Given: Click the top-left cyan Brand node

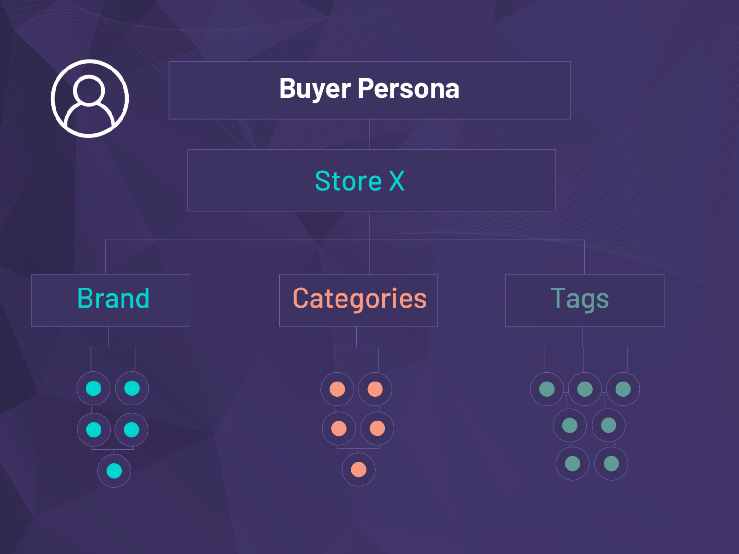Looking at the screenshot, I should tap(93, 388).
